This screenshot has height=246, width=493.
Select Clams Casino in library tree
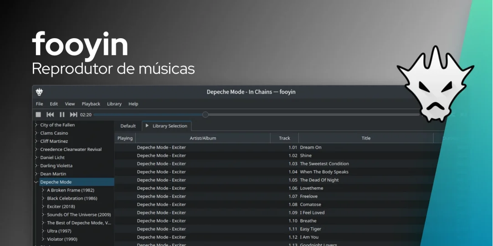(x=54, y=133)
